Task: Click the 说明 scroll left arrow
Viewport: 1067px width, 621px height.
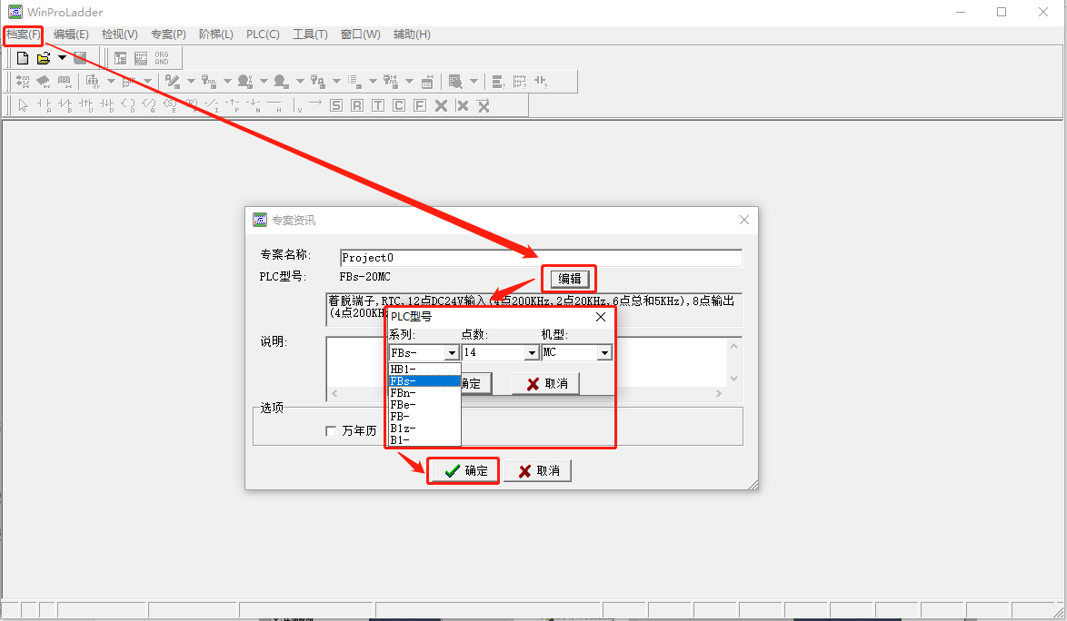Action: coord(334,393)
